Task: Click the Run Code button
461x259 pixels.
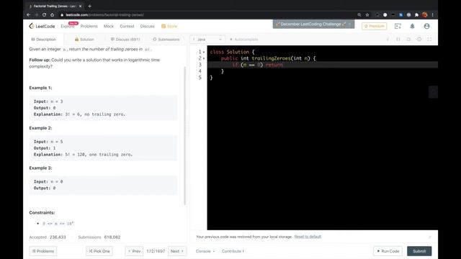Action: 388,251
